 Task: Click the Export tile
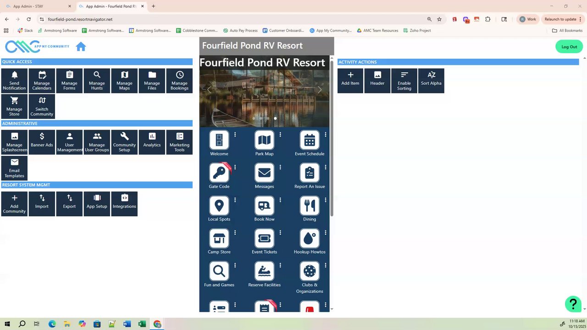coord(69,203)
